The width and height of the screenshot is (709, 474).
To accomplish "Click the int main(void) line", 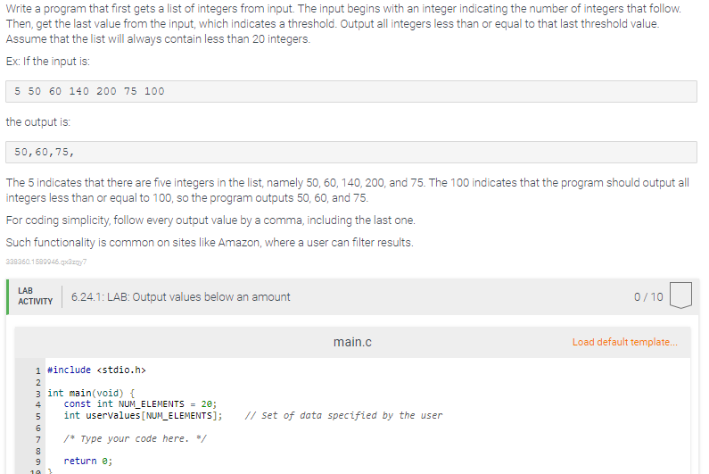I will click(91, 393).
